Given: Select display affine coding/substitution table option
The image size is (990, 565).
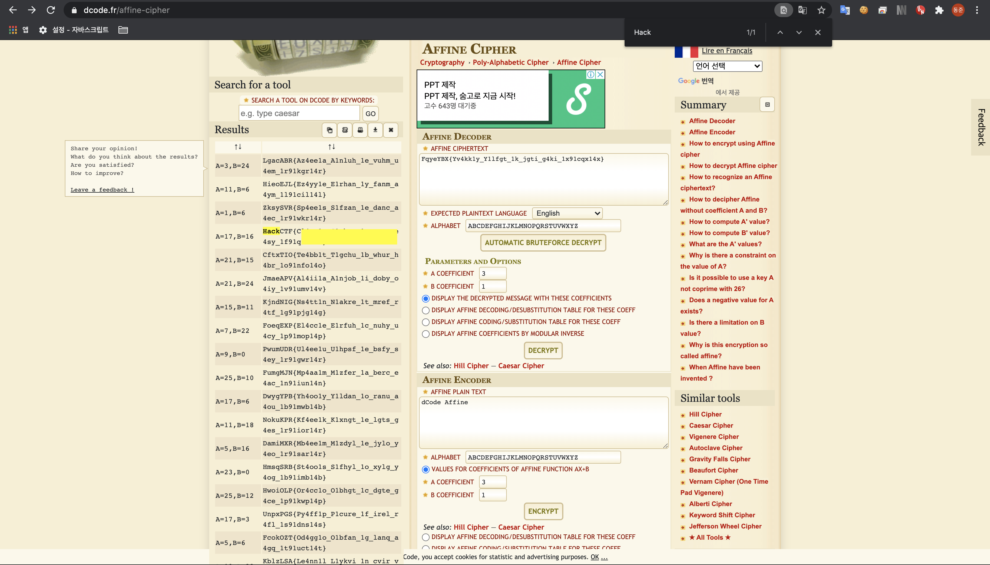Looking at the screenshot, I should pos(426,322).
